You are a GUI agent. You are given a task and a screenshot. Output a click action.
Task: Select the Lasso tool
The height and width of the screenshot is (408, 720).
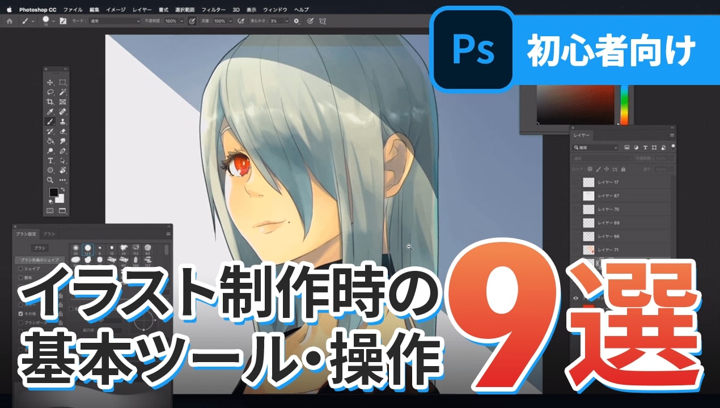coord(50,92)
